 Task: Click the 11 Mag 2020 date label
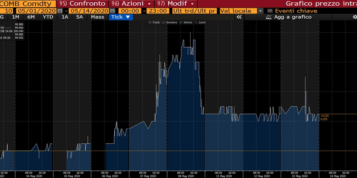tap(224, 176)
